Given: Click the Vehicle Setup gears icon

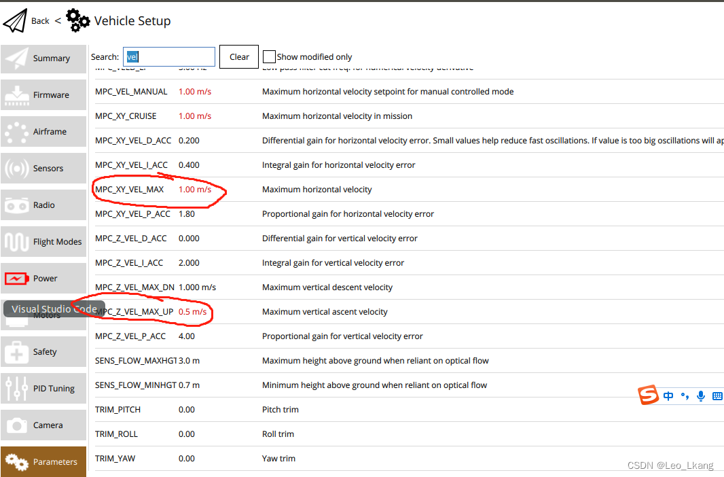Looking at the screenshot, I should pos(77,21).
